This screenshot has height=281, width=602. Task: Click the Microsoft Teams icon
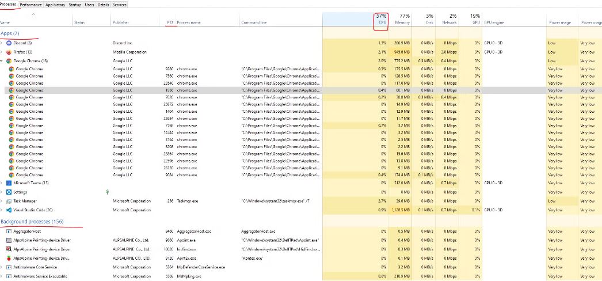[x=9, y=183]
